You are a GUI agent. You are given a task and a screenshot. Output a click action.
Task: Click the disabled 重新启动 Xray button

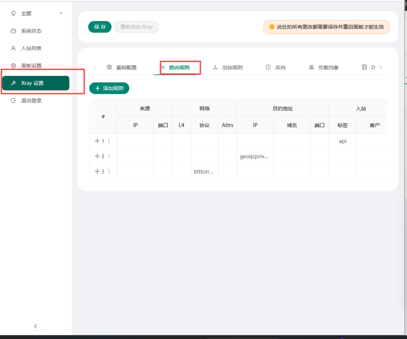tap(136, 27)
